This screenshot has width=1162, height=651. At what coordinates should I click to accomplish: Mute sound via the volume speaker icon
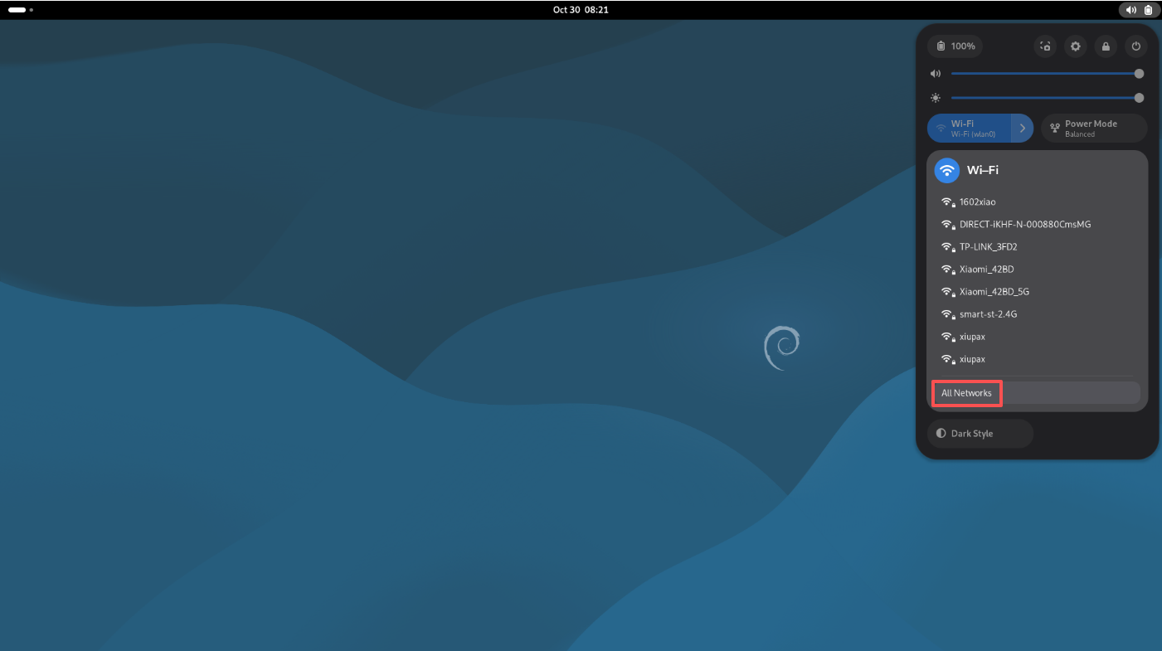pyautogui.click(x=936, y=74)
